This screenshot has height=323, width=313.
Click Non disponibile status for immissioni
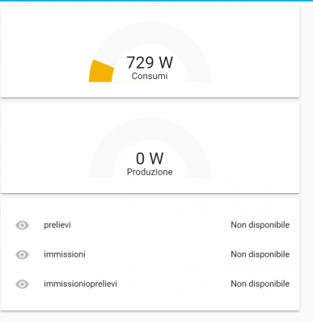click(260, 254)
